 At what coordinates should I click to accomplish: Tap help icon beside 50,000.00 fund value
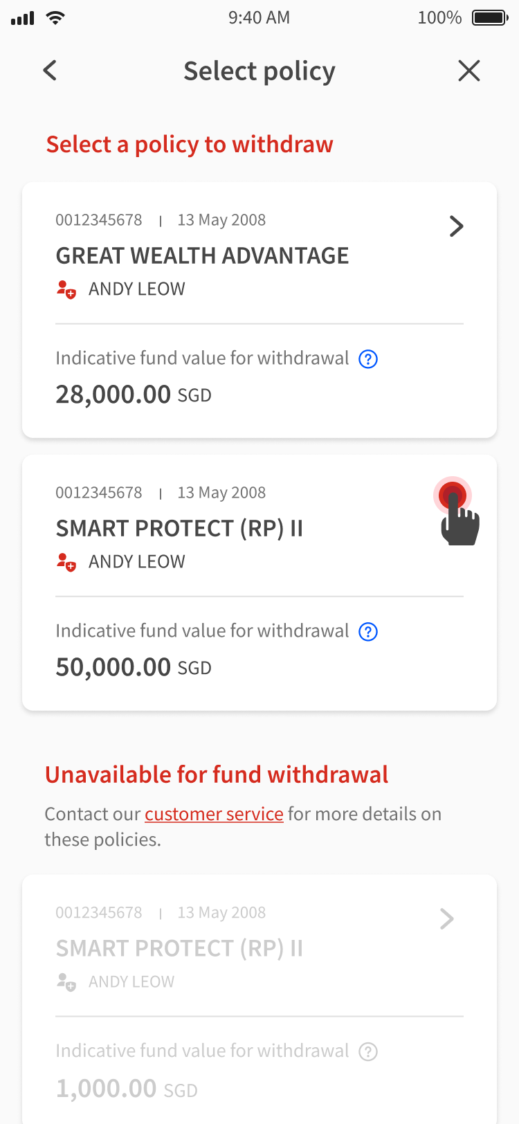368,632
